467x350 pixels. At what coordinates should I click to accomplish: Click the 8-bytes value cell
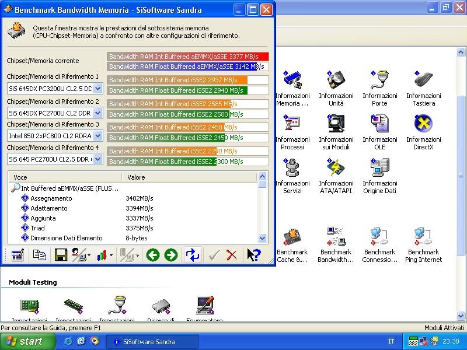click(137, 238)
